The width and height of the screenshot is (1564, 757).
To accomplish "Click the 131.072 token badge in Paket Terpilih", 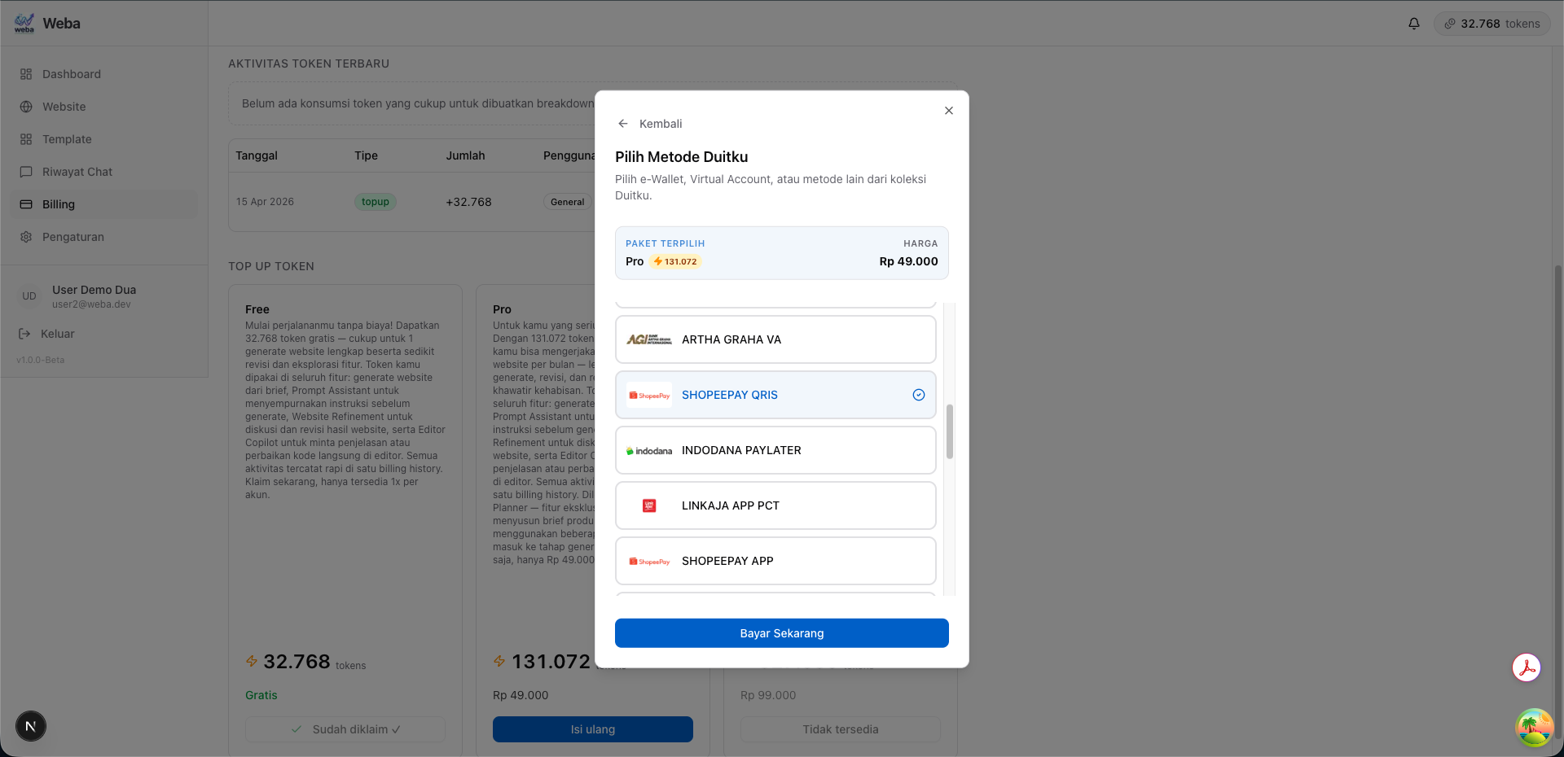I will (x=675, y=261).
